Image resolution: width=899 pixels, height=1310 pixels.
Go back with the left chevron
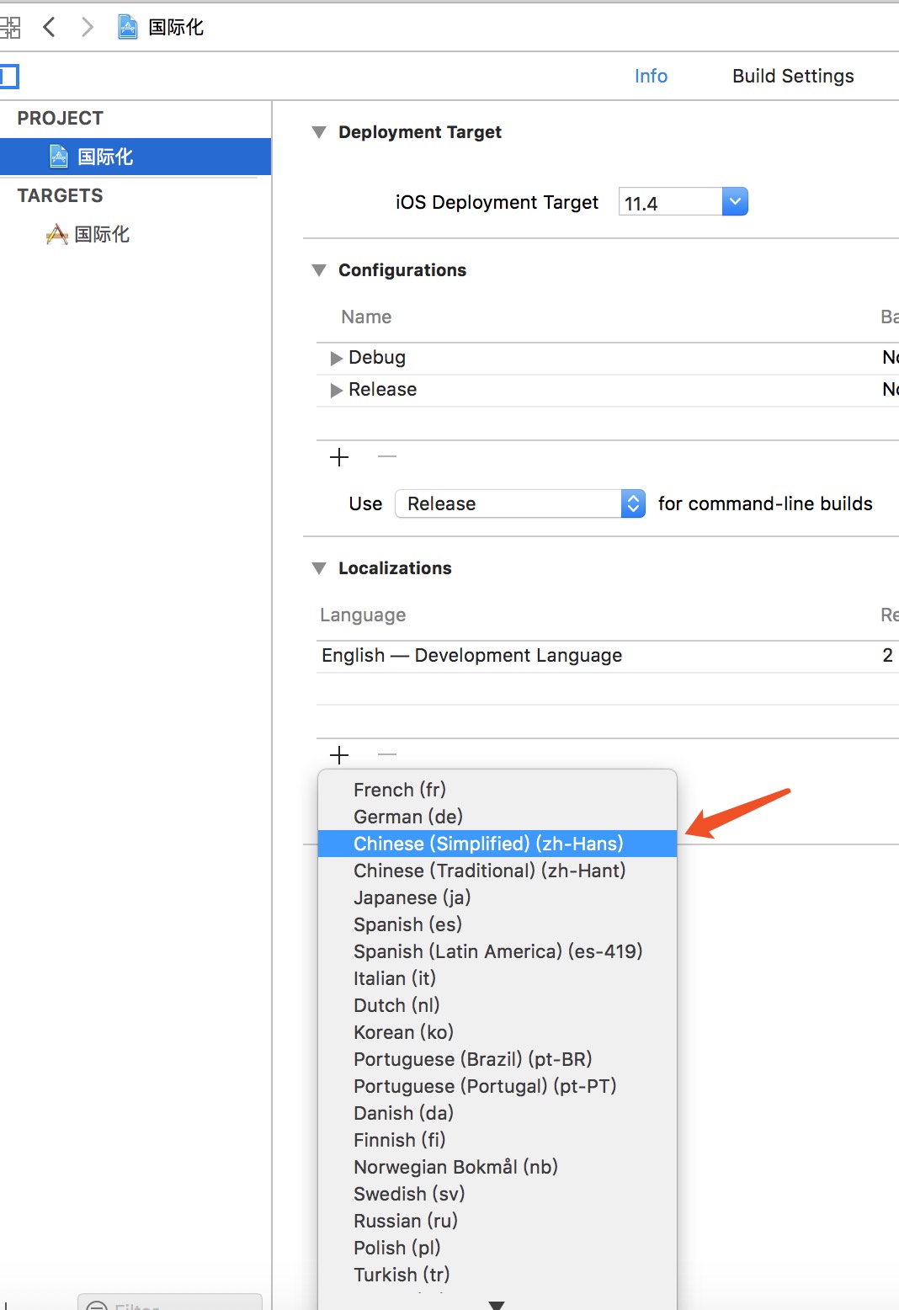(50, 28)
